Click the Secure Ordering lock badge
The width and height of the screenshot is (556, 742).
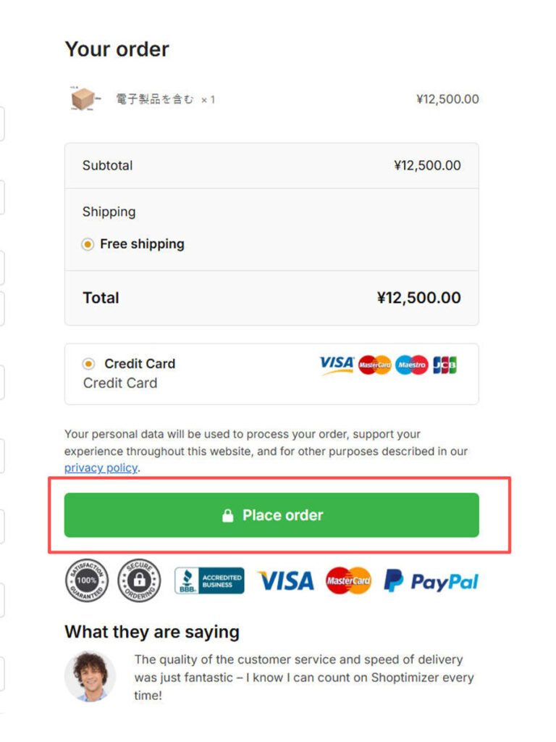click(139, 580)
